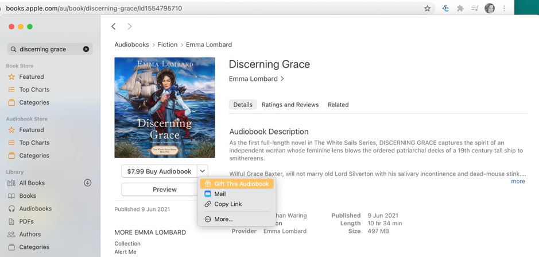The image size is (539, 257).
Task: Clear the search field with the X icon
Action: tap(86, 49)
